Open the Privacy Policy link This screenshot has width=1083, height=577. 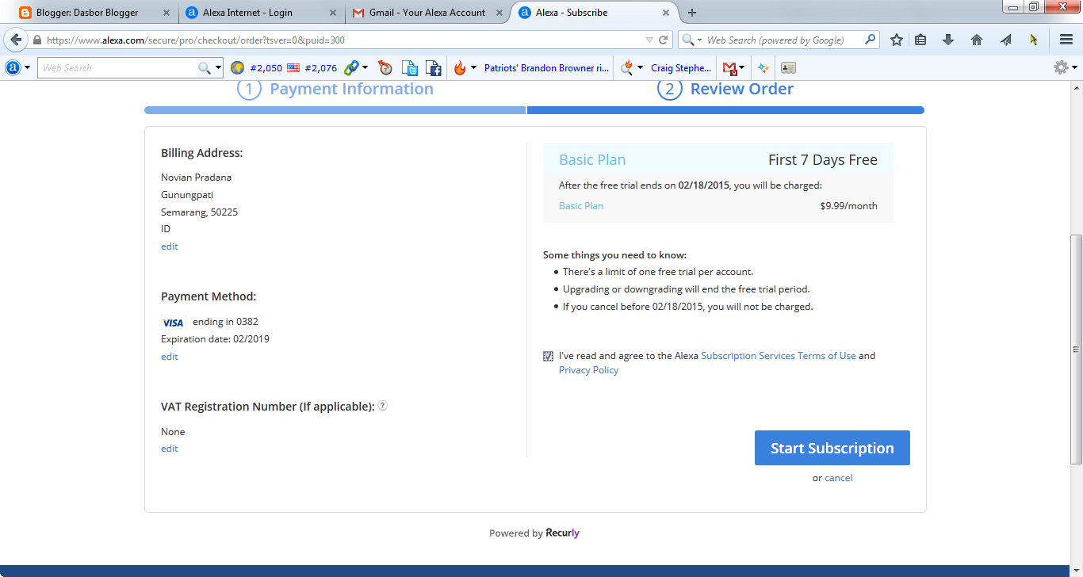(x=588, y=370)
